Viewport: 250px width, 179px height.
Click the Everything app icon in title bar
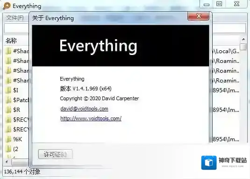(7, 6)
